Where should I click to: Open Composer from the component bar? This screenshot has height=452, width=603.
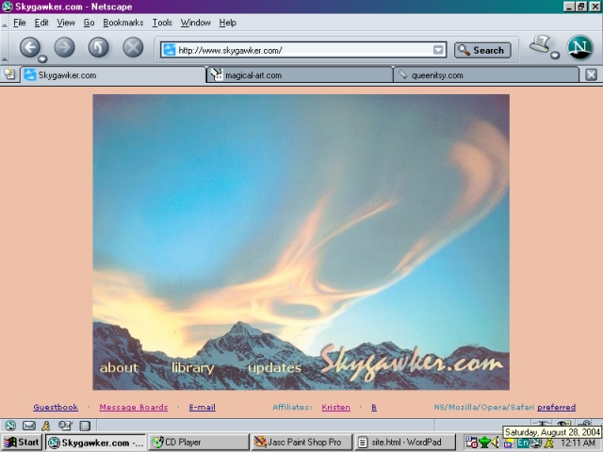point(65,426)
